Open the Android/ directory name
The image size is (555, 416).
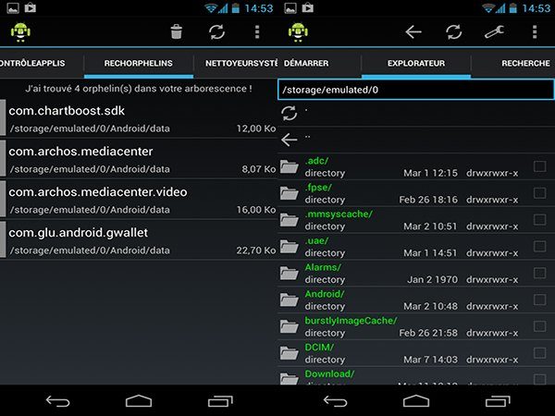point(325,294)
